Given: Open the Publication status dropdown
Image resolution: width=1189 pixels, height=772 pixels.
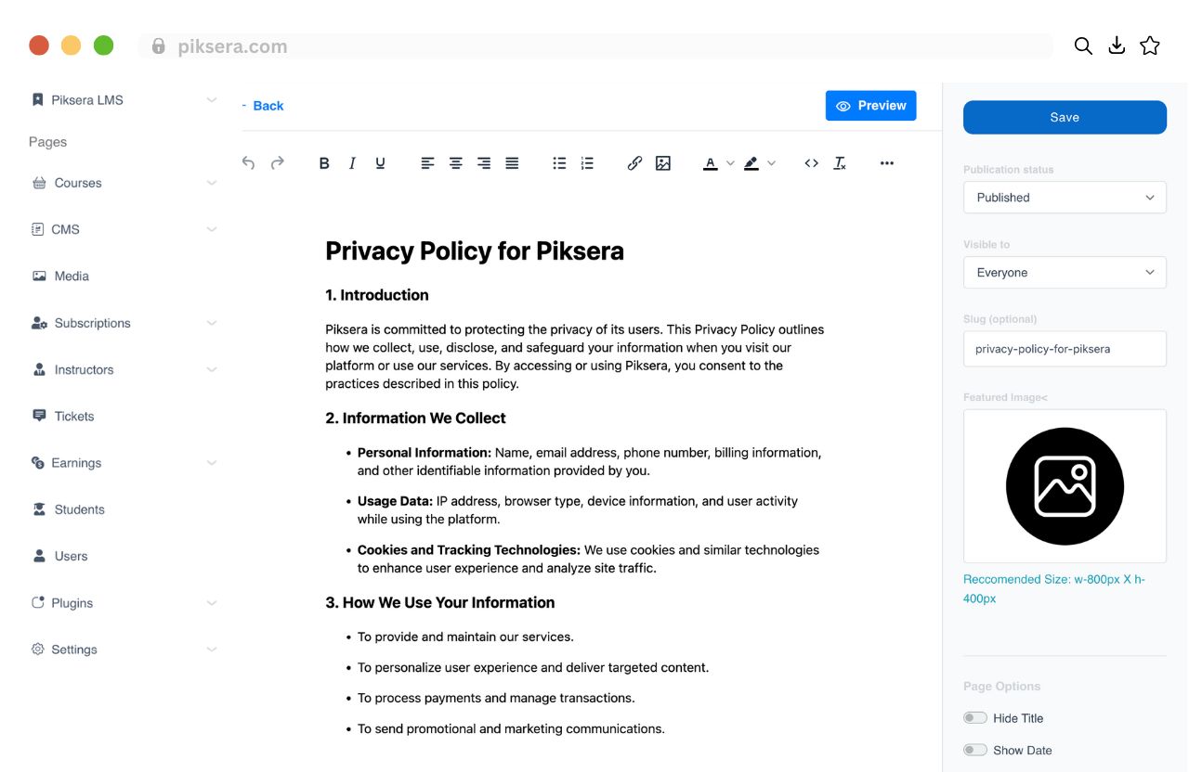Looking at the screenshot, I should [1065, 198].
